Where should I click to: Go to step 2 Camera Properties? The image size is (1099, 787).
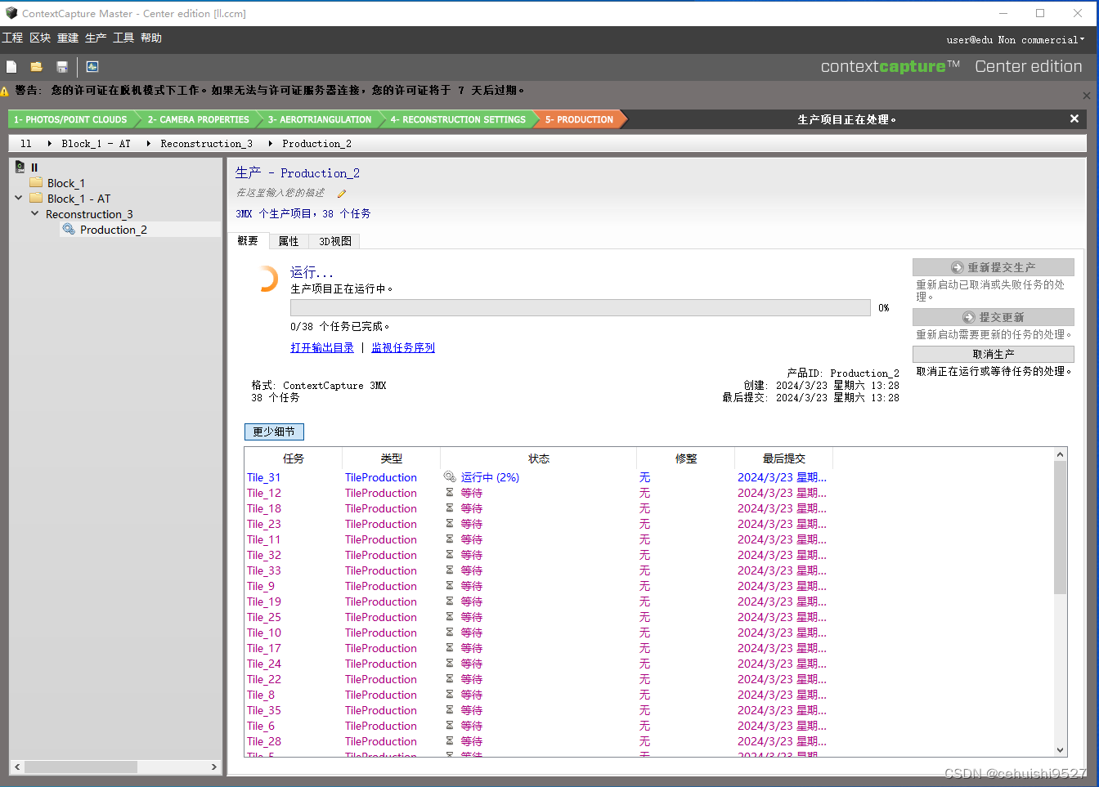coord(199,119)
